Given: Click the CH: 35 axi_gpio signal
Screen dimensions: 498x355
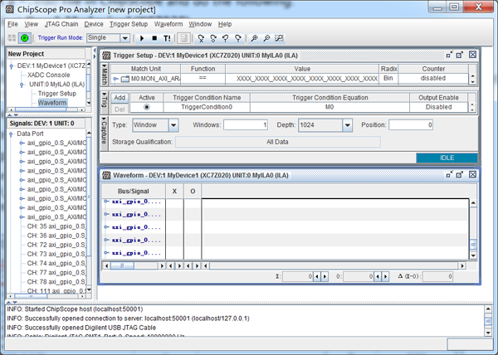Looking at the screenshot, I should click(56, 226).
